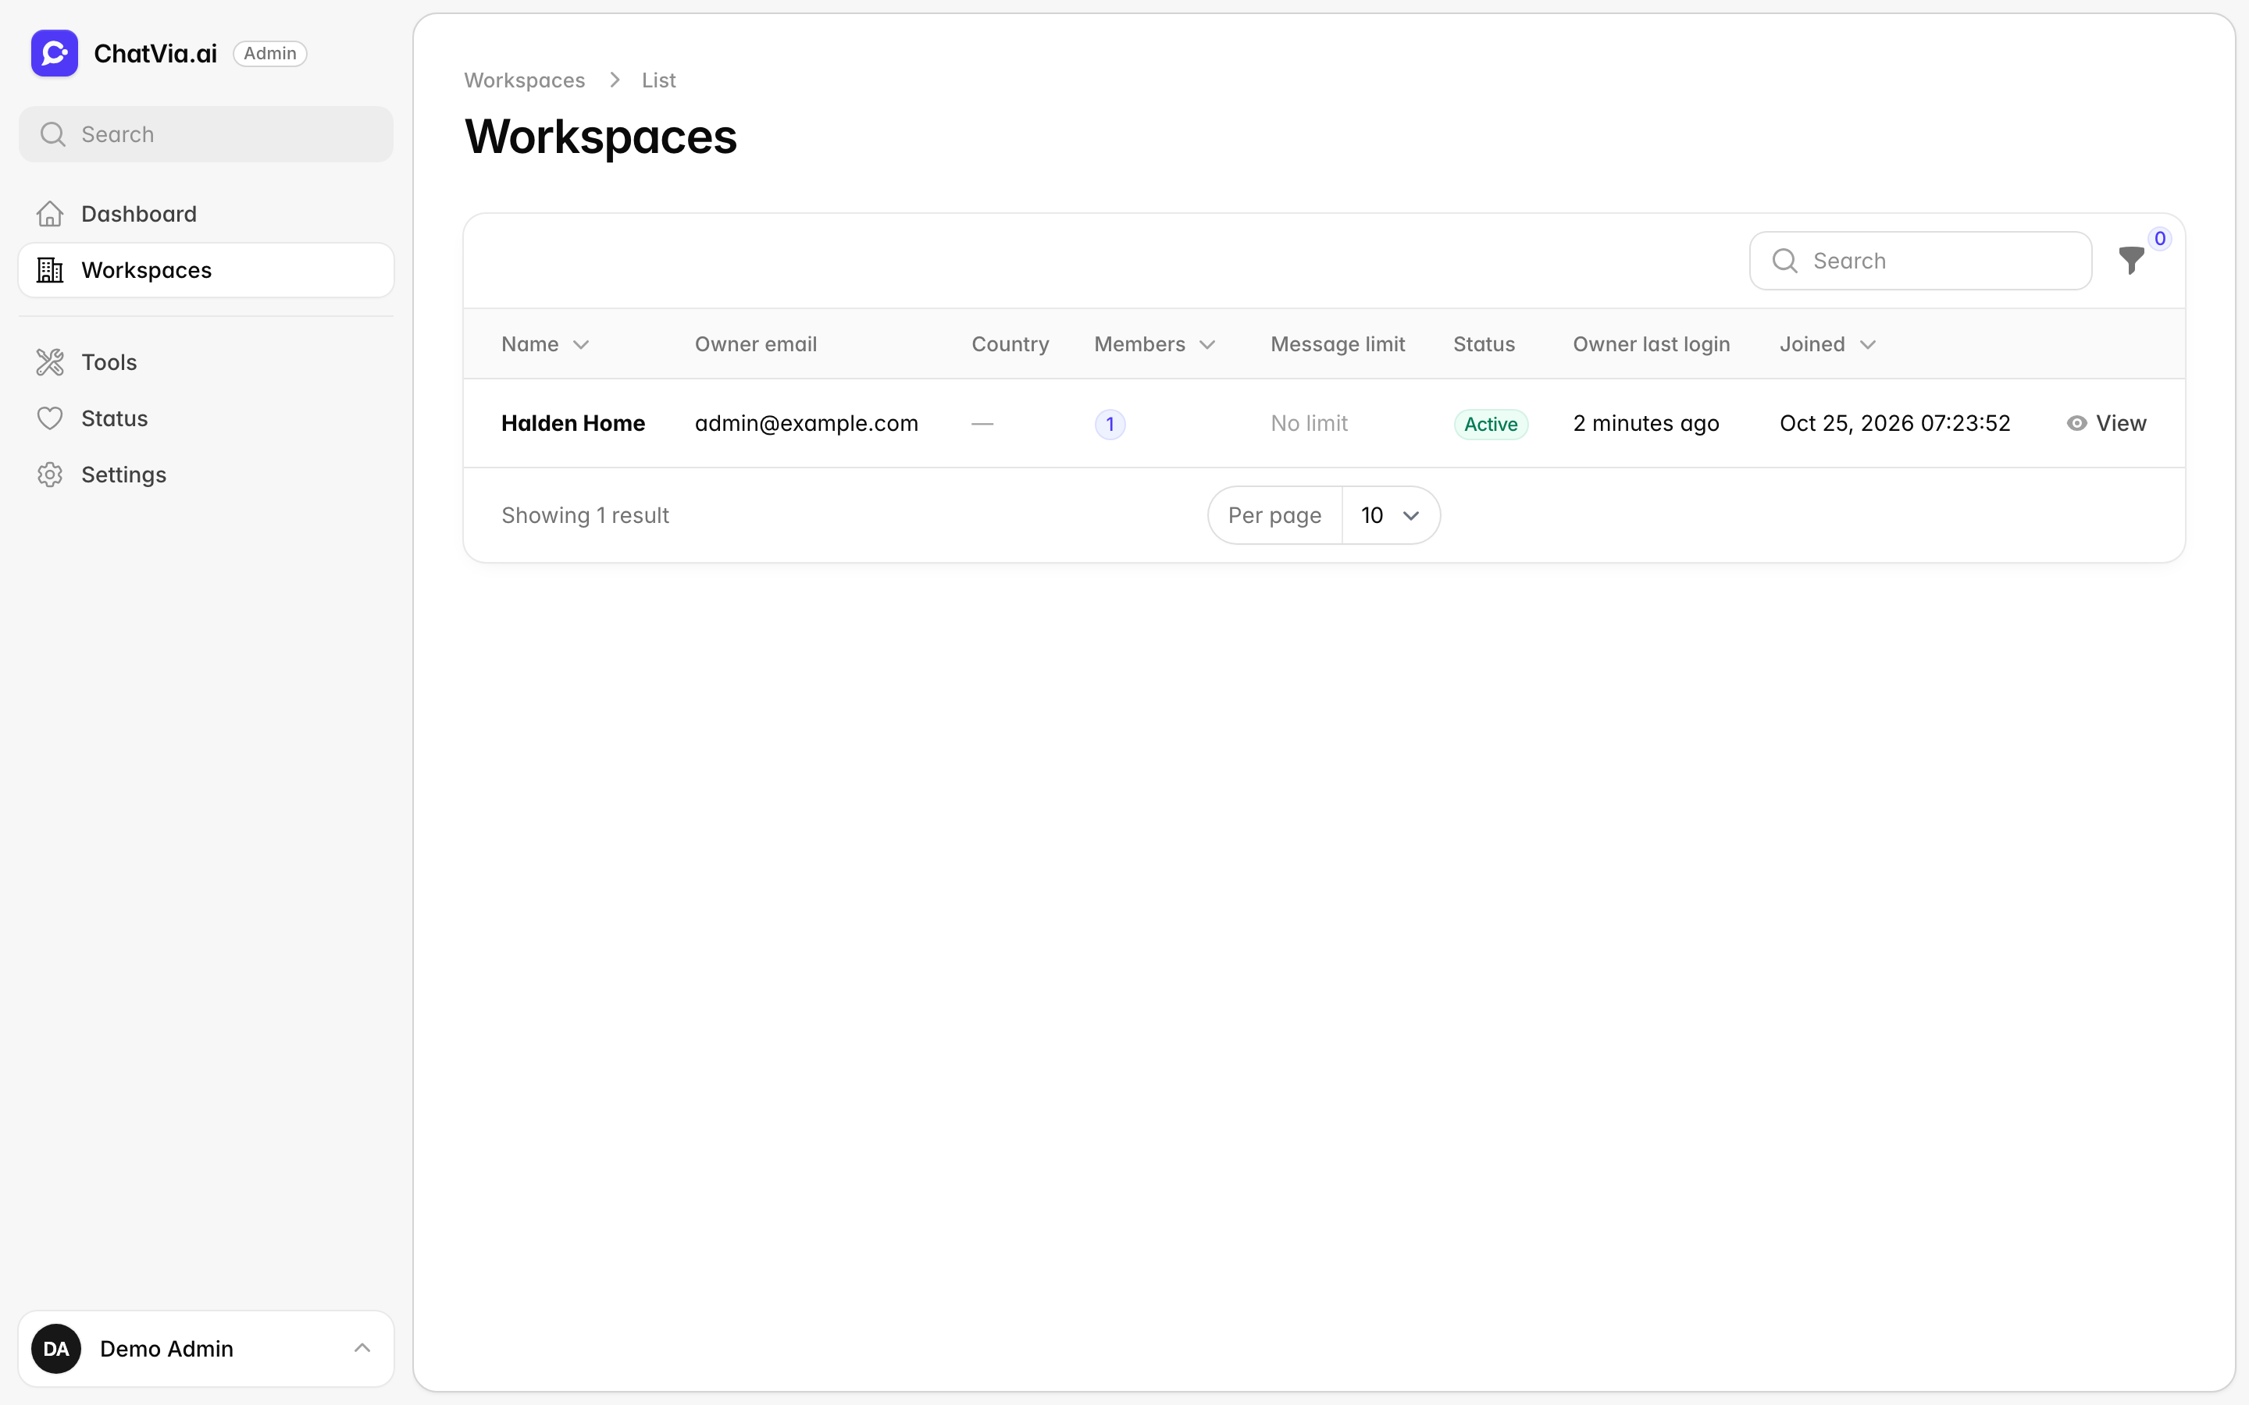Open the table filter funnel icon
2249x1405 pixels.
(x=2131, y=260)
